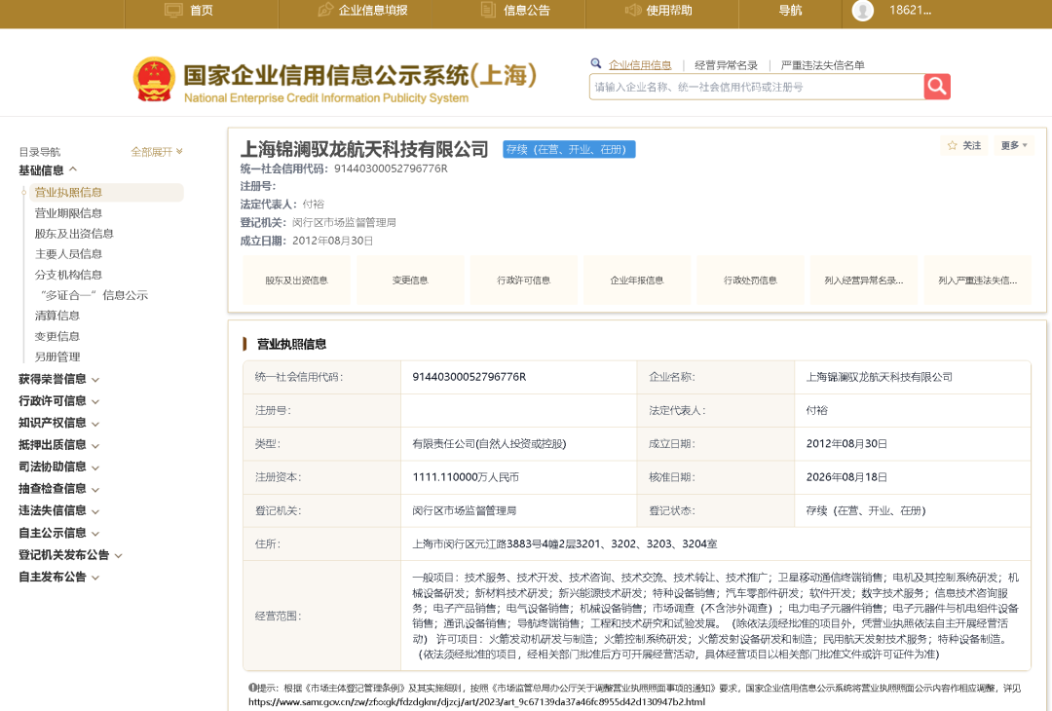Expand the 获得荣誉信息 section
This screenshot has height=711, width=1052.
59,379
